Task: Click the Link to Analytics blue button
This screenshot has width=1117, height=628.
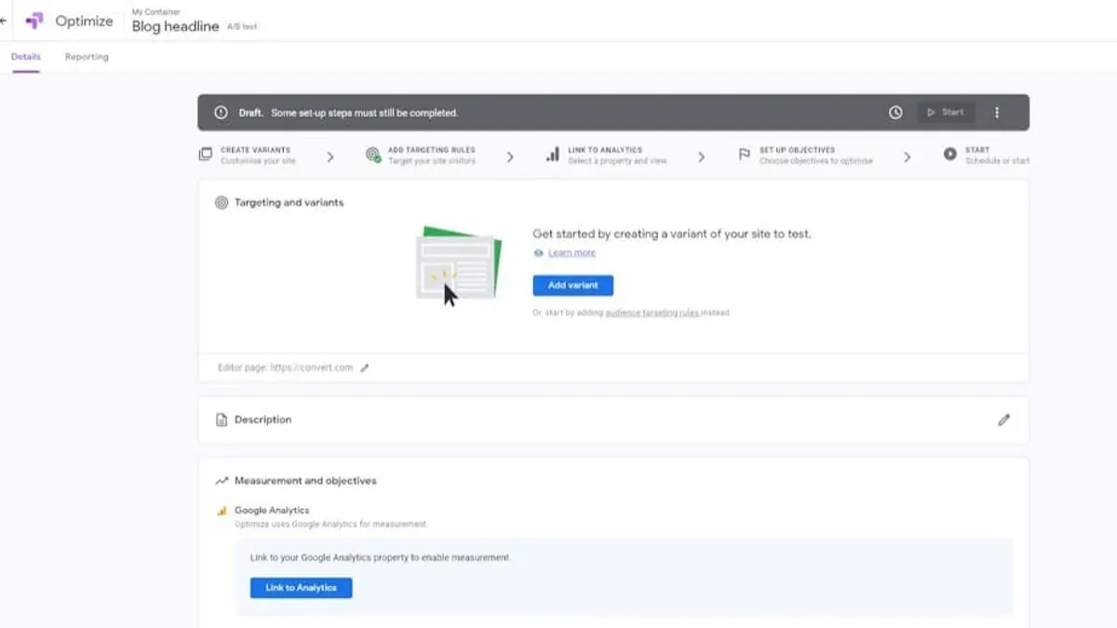Action: 301,588
